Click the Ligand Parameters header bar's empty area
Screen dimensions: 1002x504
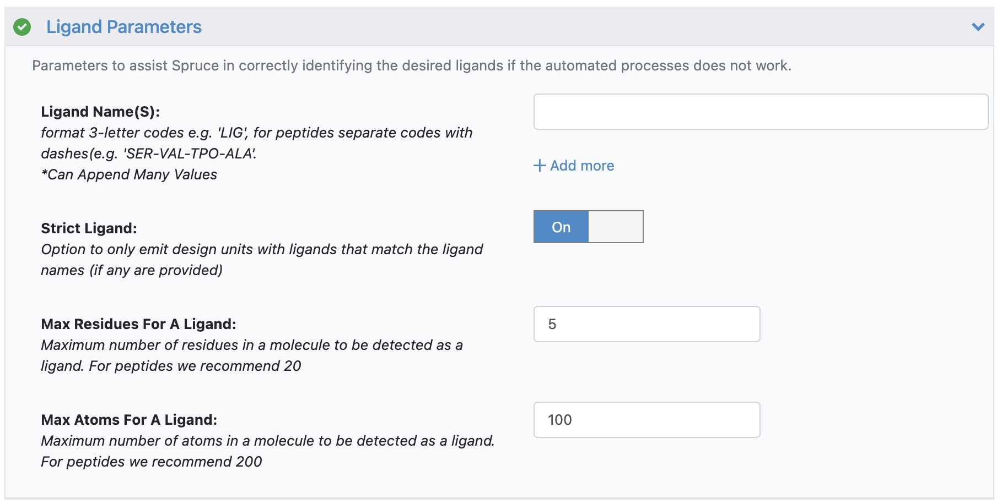pos(584,26)
